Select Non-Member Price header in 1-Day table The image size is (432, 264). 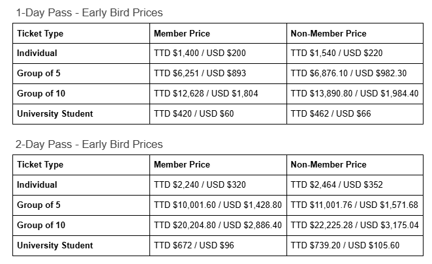click(x=355, y=33)
